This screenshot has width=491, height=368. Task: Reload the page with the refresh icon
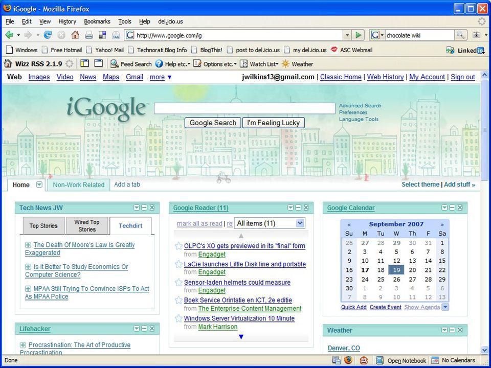click(48, 35)
